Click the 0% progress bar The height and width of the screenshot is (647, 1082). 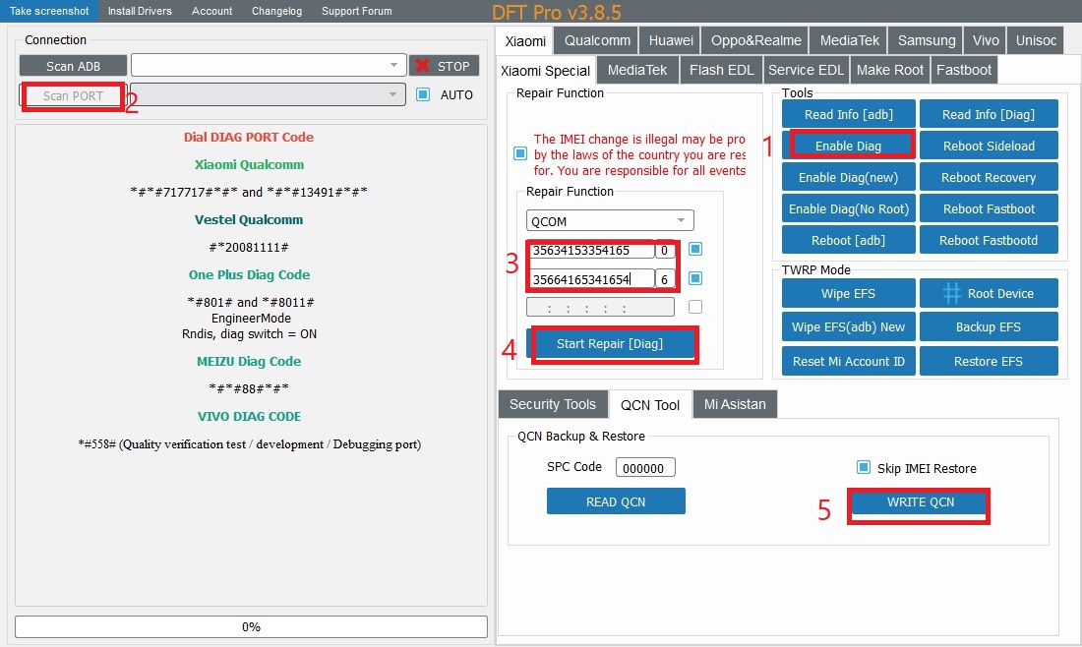tap(251, 626)
